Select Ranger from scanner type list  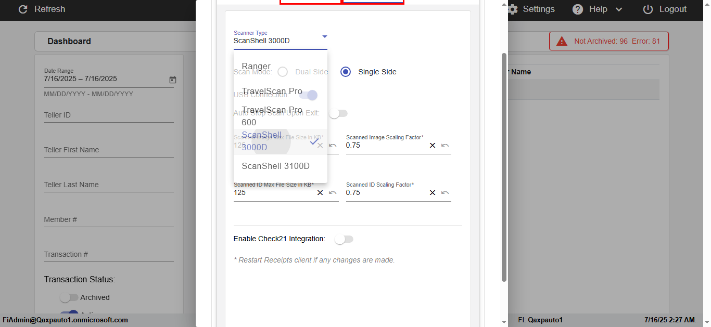281,67
